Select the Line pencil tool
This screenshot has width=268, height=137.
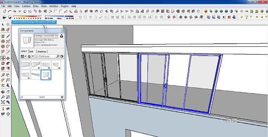[8, 36]
